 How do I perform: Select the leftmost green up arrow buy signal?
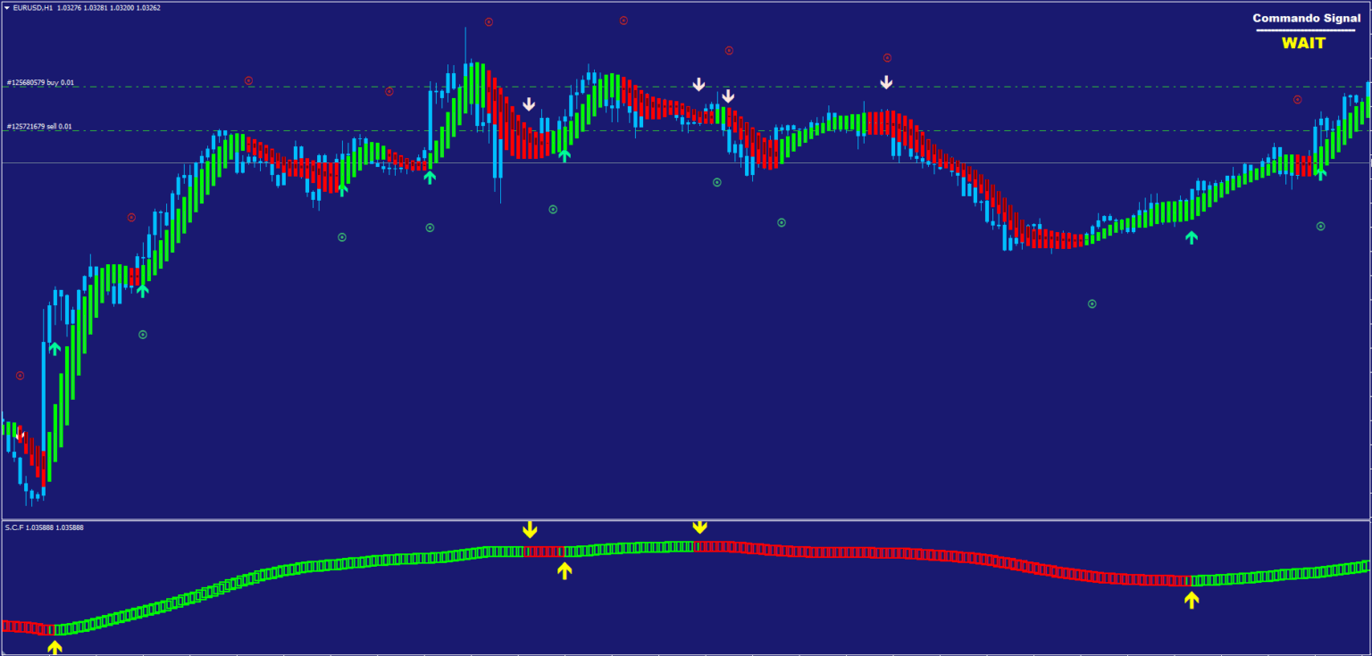click(x=55, y=348)
